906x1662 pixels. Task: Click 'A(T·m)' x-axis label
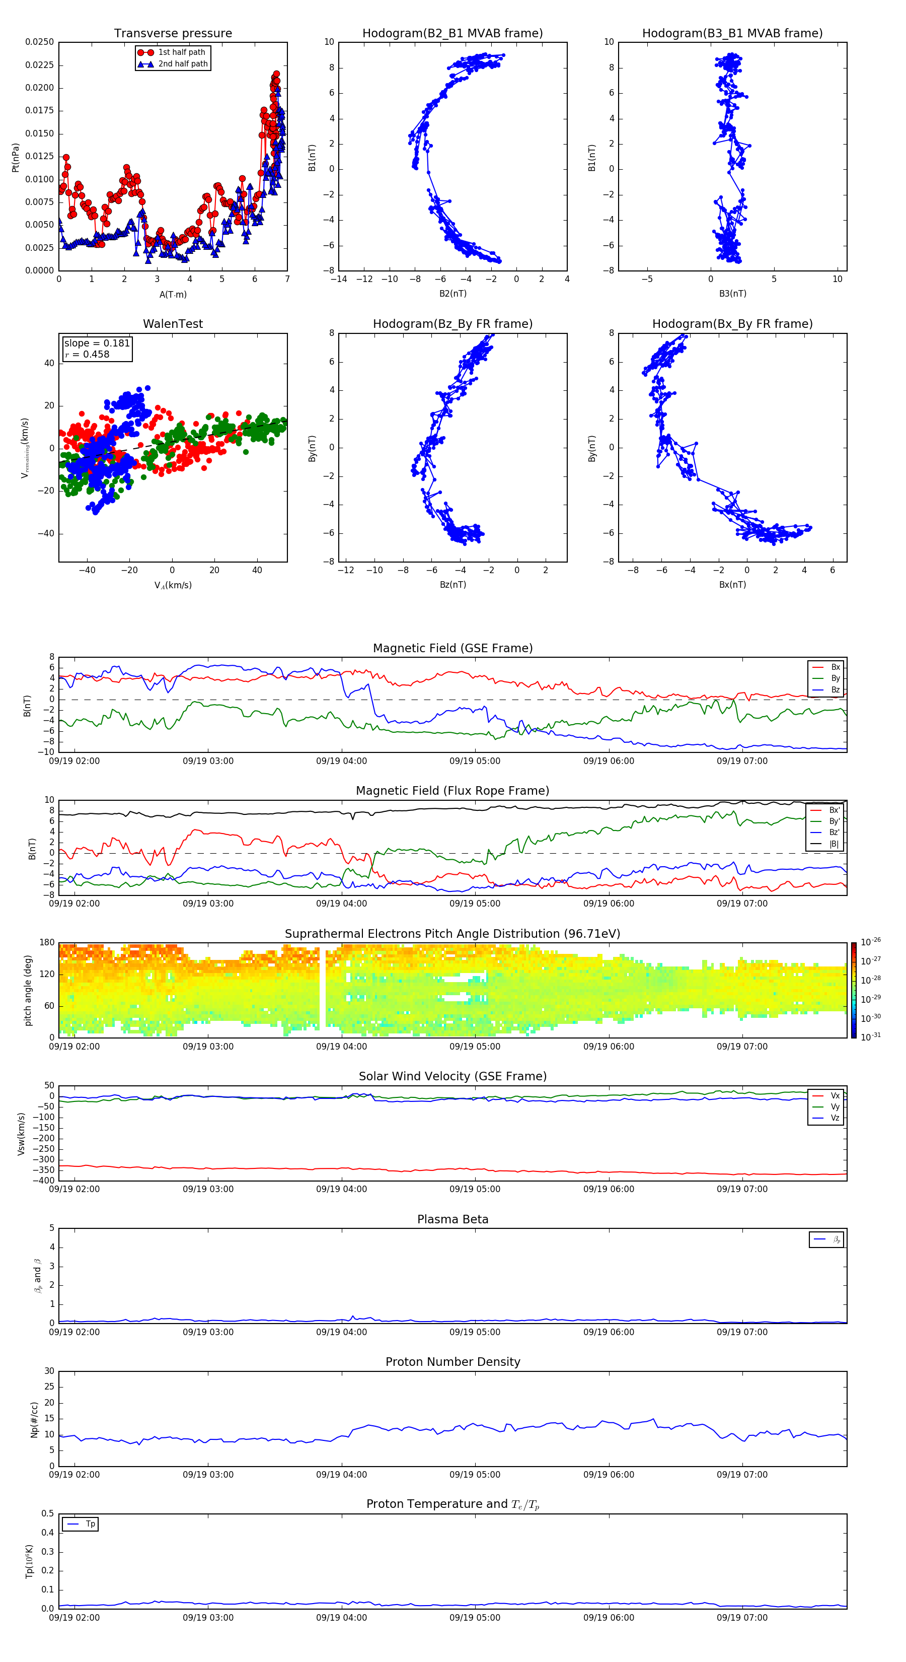(173, 295)
